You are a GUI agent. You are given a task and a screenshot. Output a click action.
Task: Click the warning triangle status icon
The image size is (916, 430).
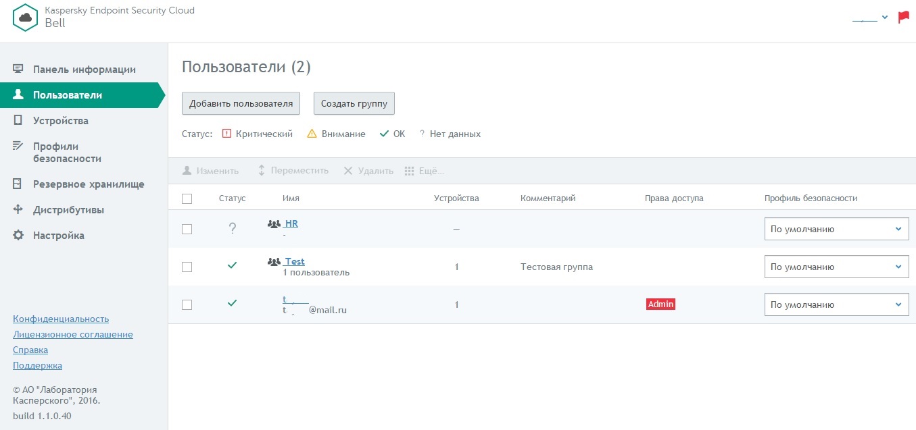(x=312, y=134)
